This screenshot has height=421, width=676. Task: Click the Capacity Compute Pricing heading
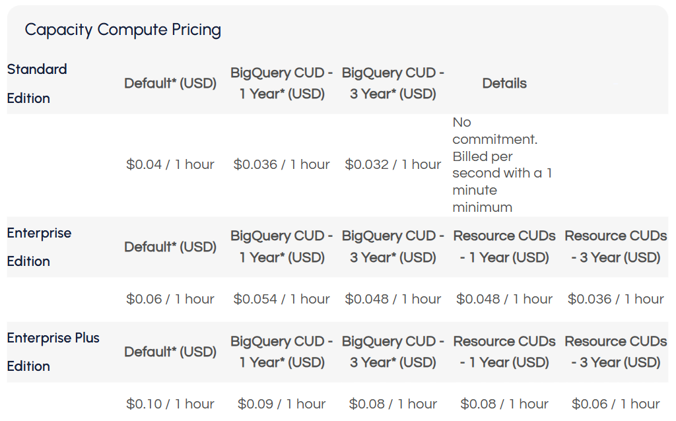(123, 30)
